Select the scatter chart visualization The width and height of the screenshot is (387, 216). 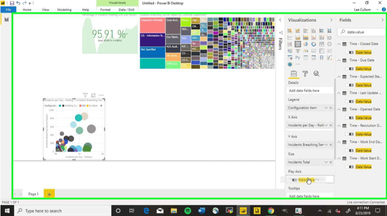tap(298, 44)
